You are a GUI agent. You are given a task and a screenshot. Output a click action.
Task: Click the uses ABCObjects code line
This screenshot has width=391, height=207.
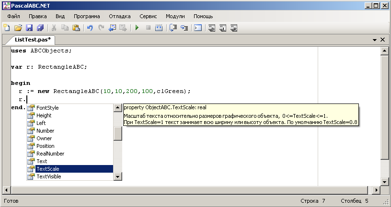point(41,51)
